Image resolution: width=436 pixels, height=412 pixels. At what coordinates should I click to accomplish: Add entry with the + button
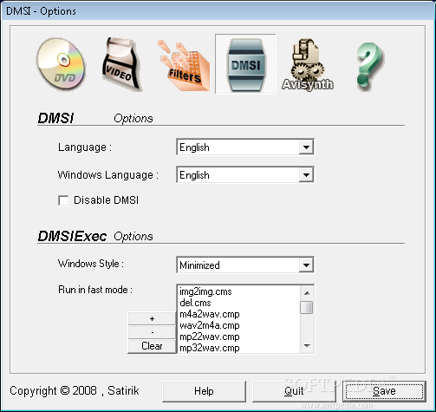click(x=152, y=318)
